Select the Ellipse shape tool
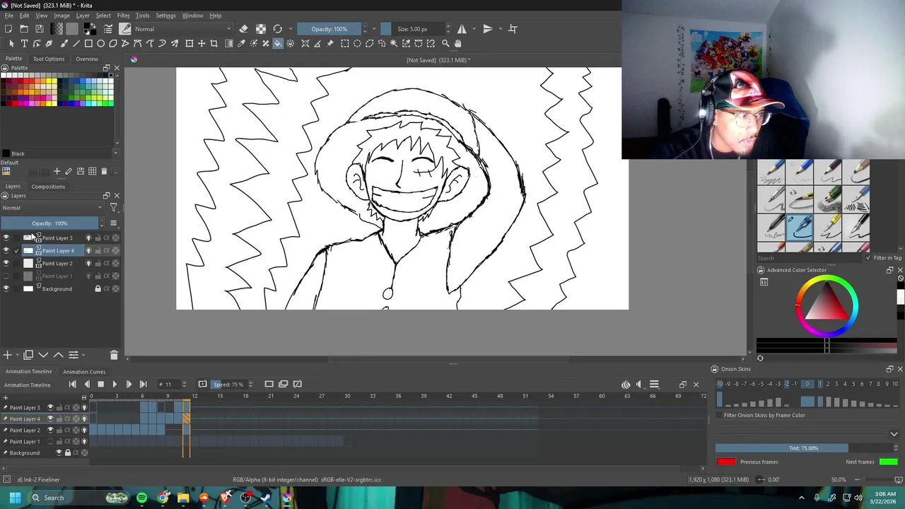This screenshot has height=509, width=905. pyautogui.click(x=100, y=44)
